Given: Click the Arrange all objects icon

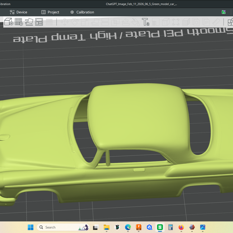Looking at the screenshot, I should (x=39, y=22).
